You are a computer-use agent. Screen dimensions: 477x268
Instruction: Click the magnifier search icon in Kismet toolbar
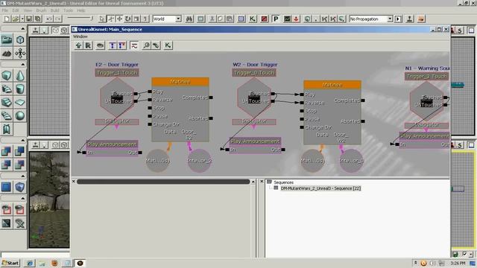pos(146,45)
